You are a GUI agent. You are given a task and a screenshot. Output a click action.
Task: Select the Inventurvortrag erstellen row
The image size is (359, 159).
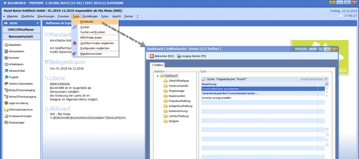(x=216, y=98)
